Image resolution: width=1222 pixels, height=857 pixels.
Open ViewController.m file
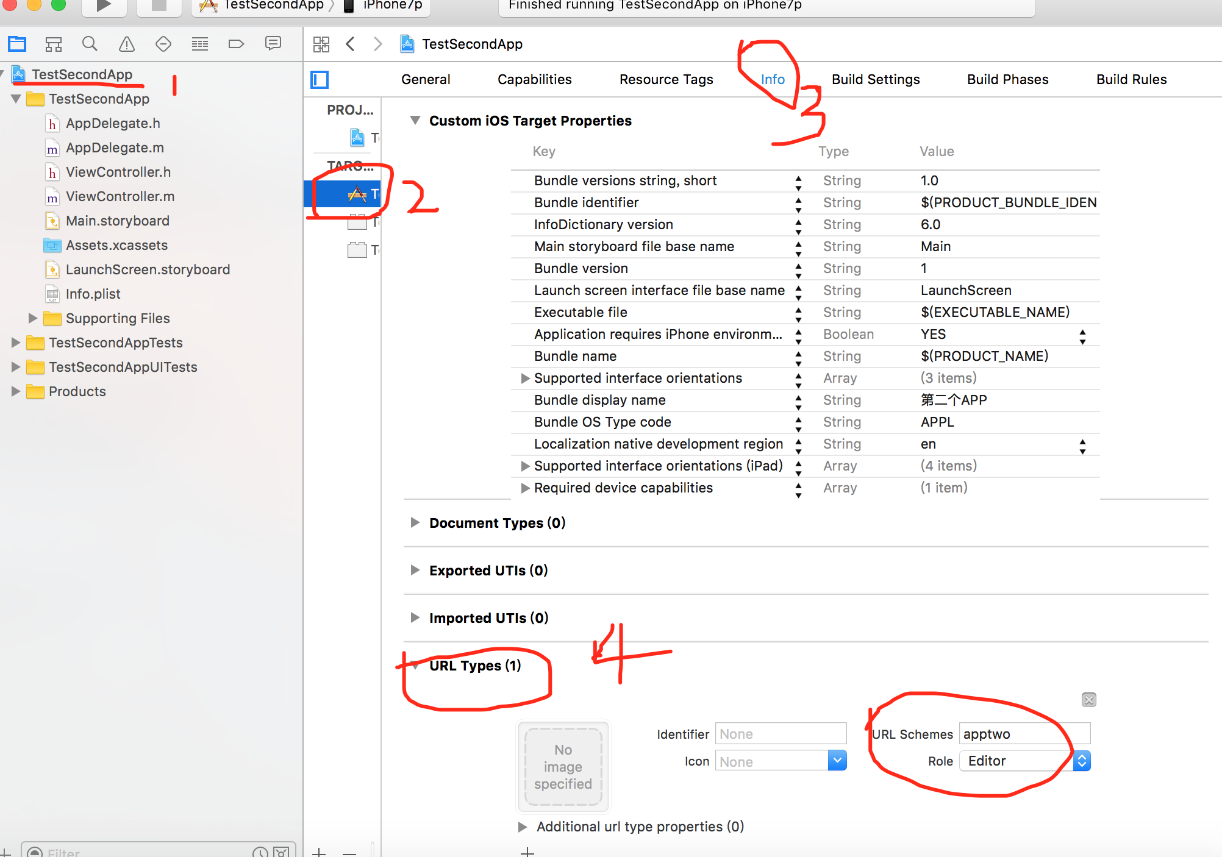tap(120, 196)
